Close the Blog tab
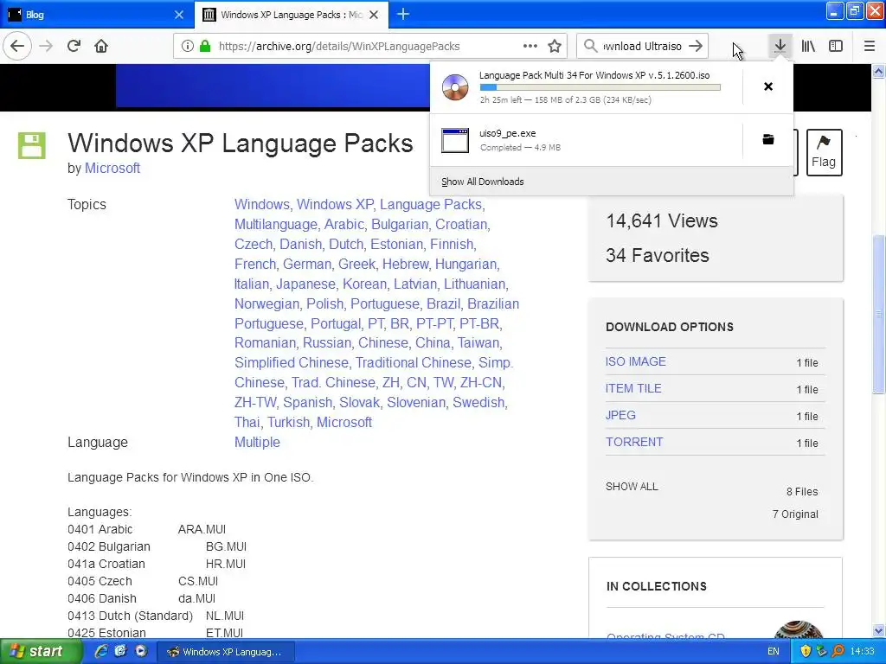The height and width of the screenshot is (664, 886). point(179,15)
